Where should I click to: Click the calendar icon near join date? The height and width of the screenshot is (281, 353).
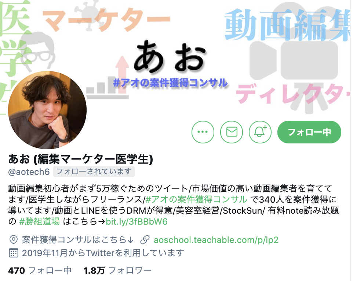point(13,253)
